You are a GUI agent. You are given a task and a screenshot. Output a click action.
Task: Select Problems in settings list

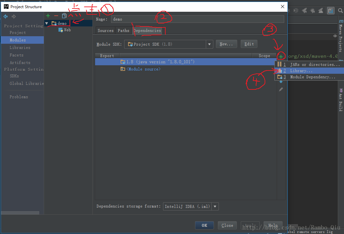coord(19,97)
